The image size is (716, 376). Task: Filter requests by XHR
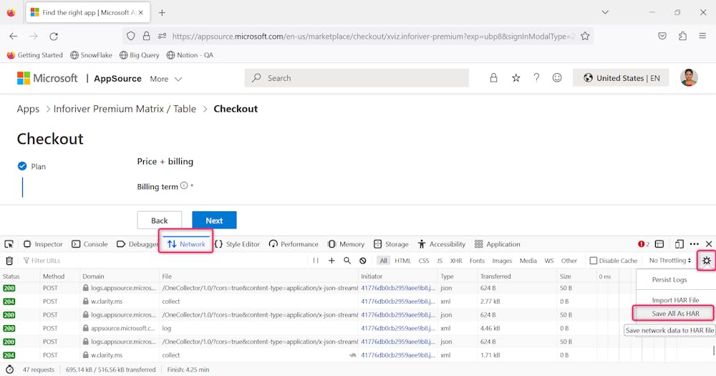[455, 261]
